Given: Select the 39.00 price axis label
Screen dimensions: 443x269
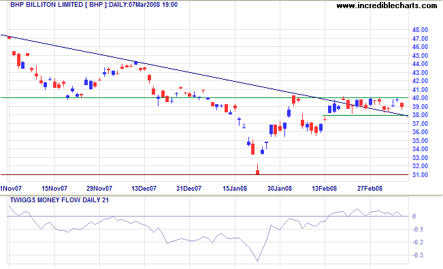Looking at the screenshot, I should 420,107.
